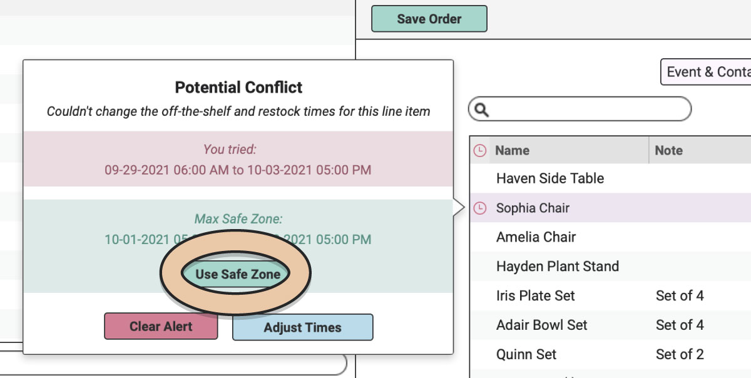Focus the inventory search field
751x378 pixels.
point(580,110)
